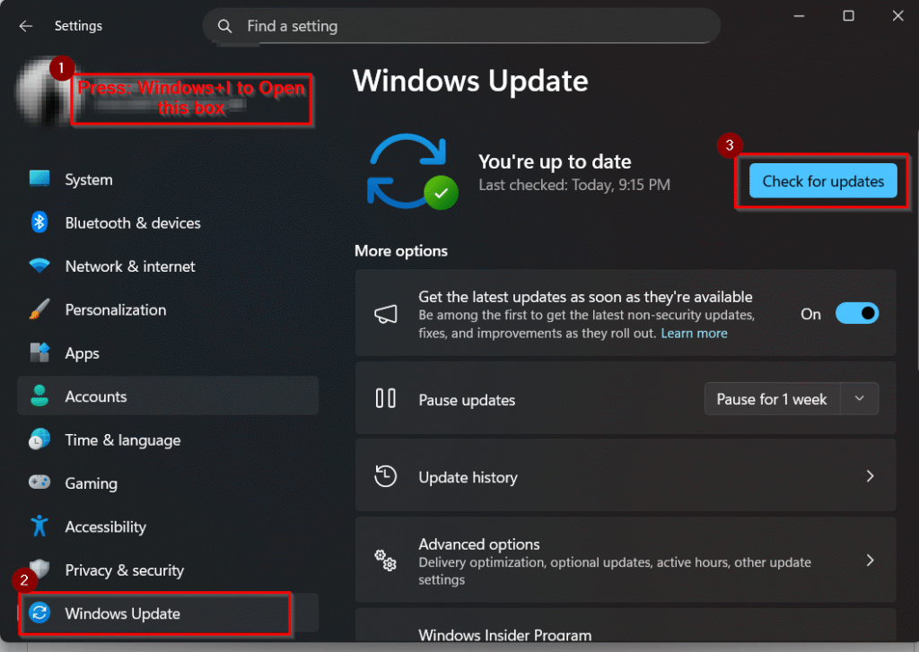The height and width of the screenshot is (652, 919).
Task: Click the Settings window title text
Action: pyautogui.click(x=78, y=26)
